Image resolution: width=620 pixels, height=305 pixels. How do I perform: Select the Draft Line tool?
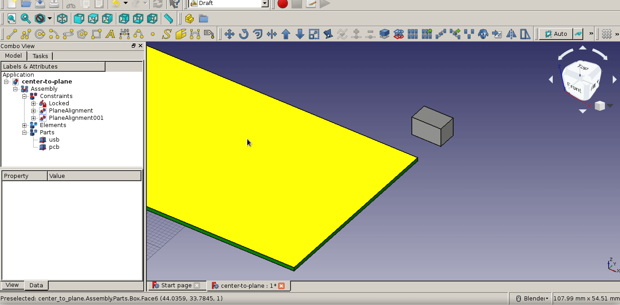11,34
